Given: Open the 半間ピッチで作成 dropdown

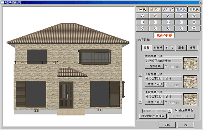Looking at the screenshot, I should (x=169, y=111).
